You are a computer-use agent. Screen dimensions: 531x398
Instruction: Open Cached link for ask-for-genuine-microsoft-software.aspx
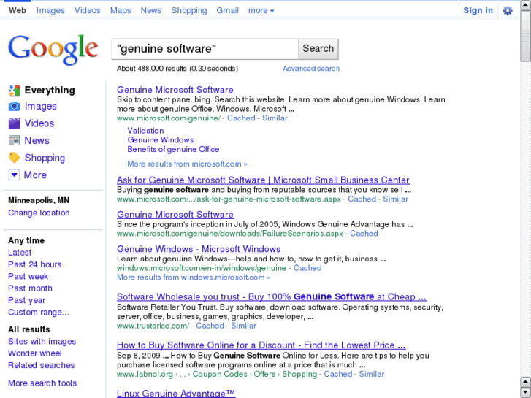coord(362,199)
